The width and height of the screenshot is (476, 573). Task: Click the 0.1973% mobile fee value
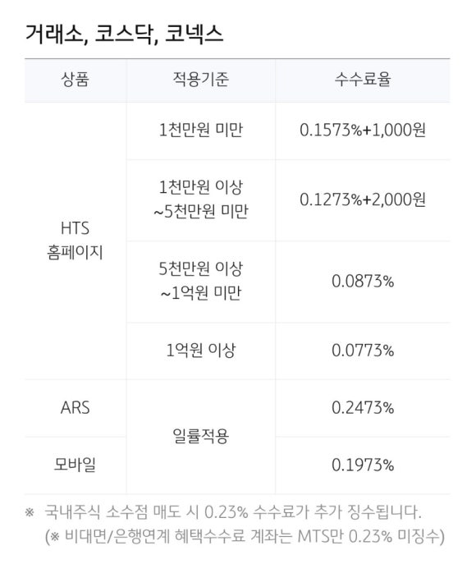(x=363, y=465)
